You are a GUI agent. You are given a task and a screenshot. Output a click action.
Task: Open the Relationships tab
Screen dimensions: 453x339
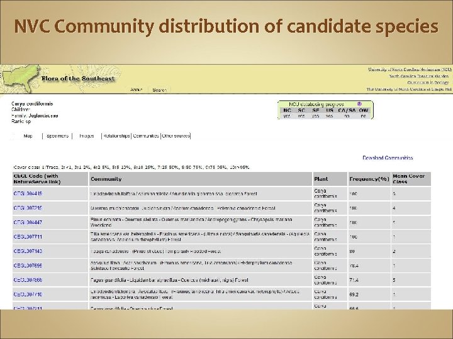[116, 136]
